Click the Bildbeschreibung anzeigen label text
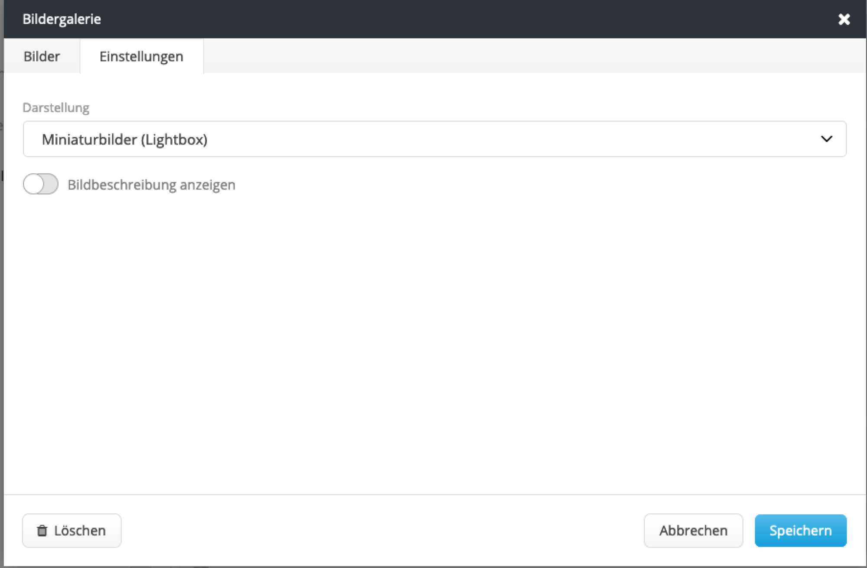This screenshot has height=568, width=867. pyautogui.click(x=151, y=185)
